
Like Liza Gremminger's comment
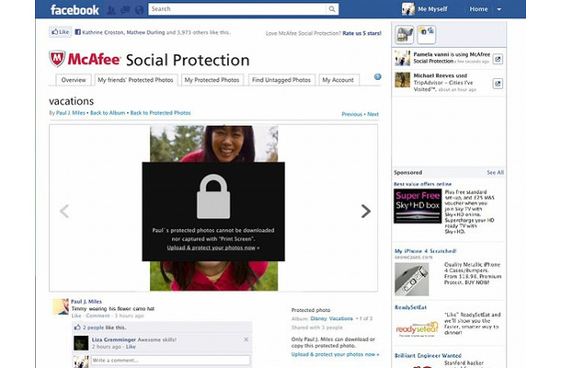[131, 347]
